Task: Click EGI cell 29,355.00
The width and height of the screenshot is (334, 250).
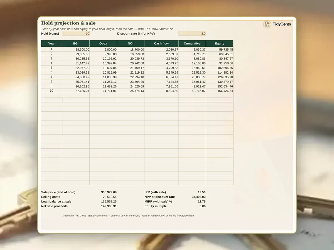Action: (76, 54)
